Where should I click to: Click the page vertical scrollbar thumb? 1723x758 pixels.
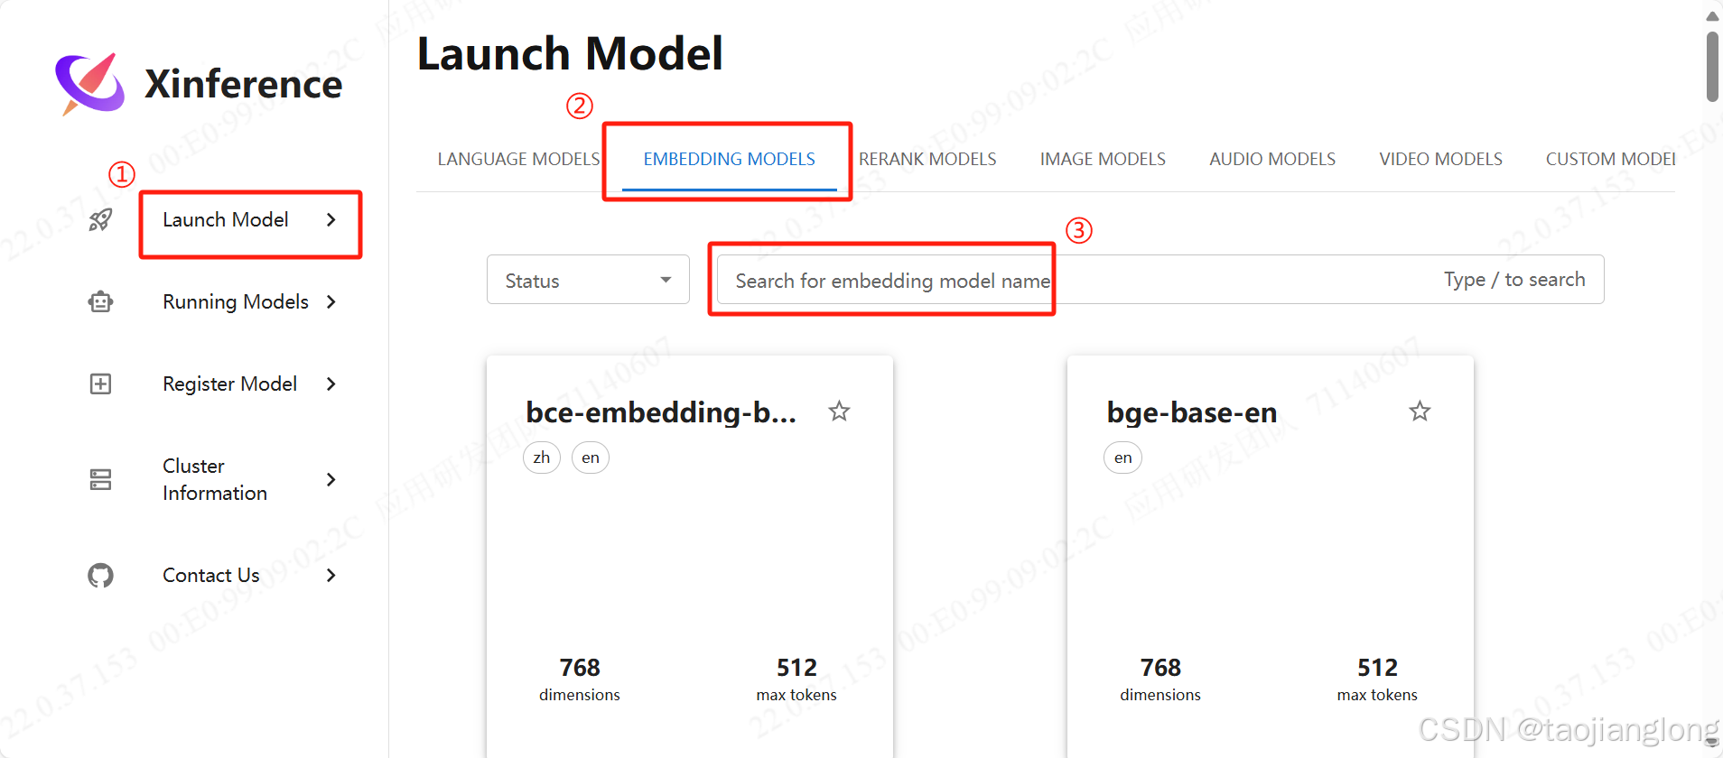1712,68
